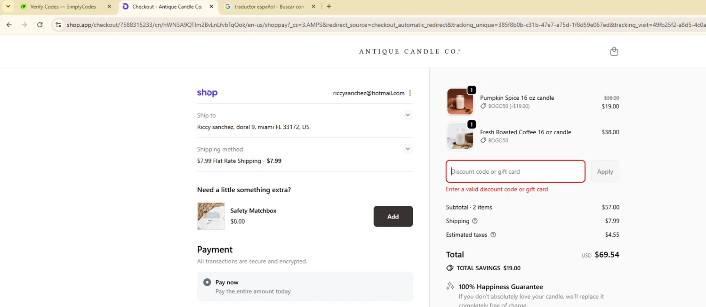Click the '$7.99 Flat Rate Shipping' text
Screen dimensions: 706x307
click(229, 161)
